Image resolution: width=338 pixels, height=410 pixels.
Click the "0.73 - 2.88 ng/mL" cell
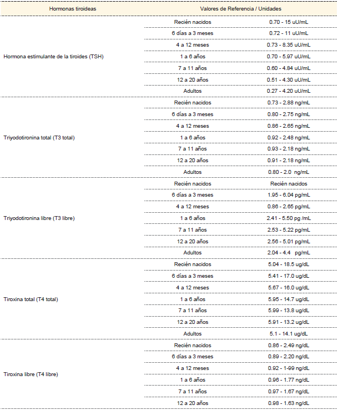(x=289, y=103)
